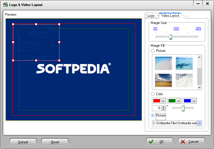Image resolution: width=214 pixels, height=149 pixels.
Task: Click the Reset button
Action: click(55, 142)
